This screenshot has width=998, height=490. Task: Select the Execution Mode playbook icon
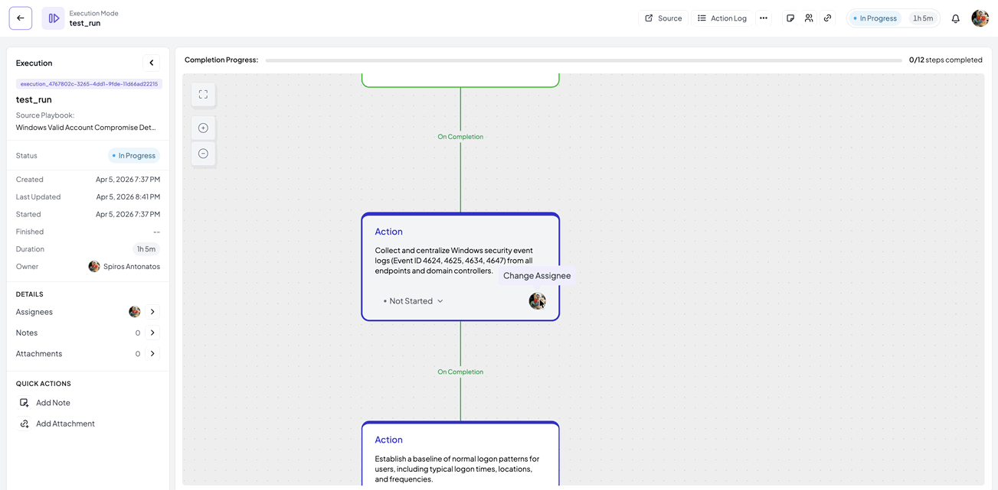tap(52, 18)
